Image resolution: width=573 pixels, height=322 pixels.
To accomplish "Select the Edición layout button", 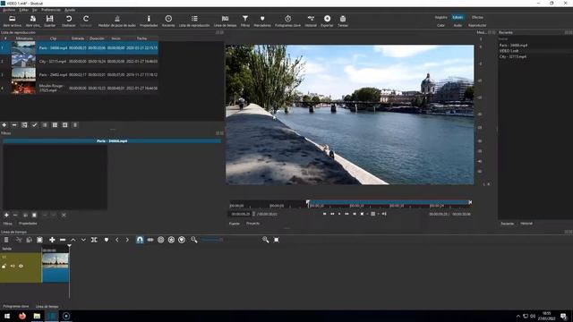I will pyautogui.click(x=458, y=17).
